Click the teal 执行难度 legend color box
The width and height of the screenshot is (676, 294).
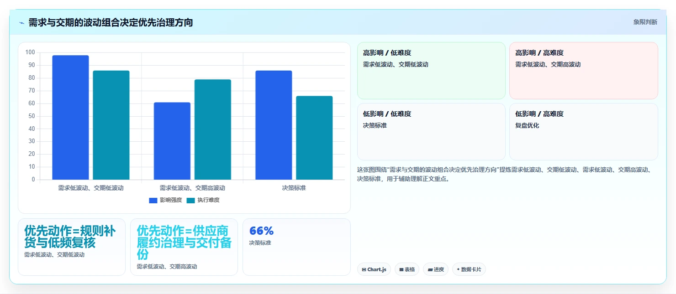(191, 201)
